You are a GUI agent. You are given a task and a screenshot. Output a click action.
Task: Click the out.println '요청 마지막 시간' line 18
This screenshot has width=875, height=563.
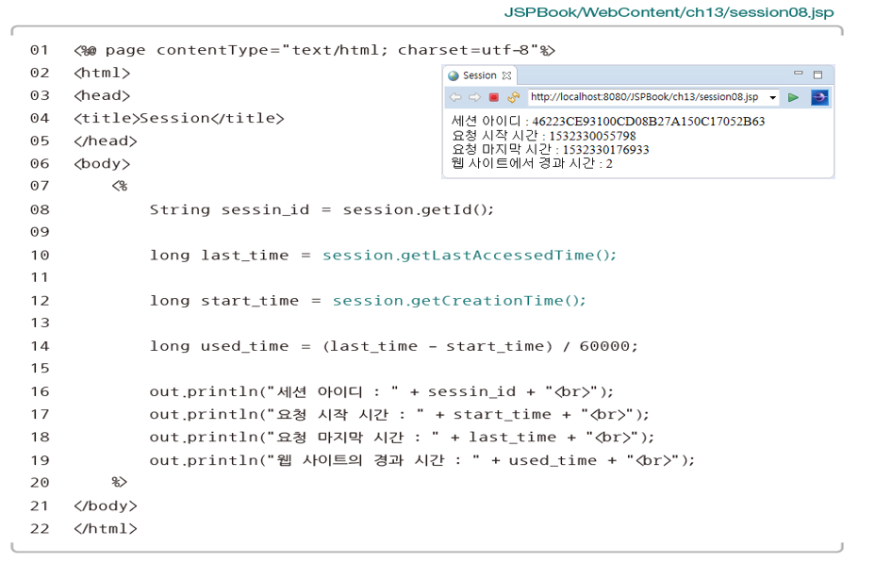point(402,438)
